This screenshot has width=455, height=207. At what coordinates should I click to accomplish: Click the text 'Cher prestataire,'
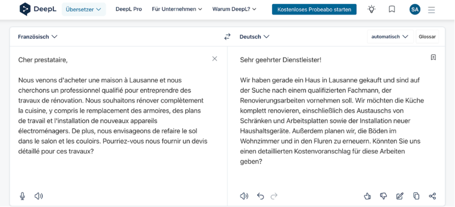point(43,60)
